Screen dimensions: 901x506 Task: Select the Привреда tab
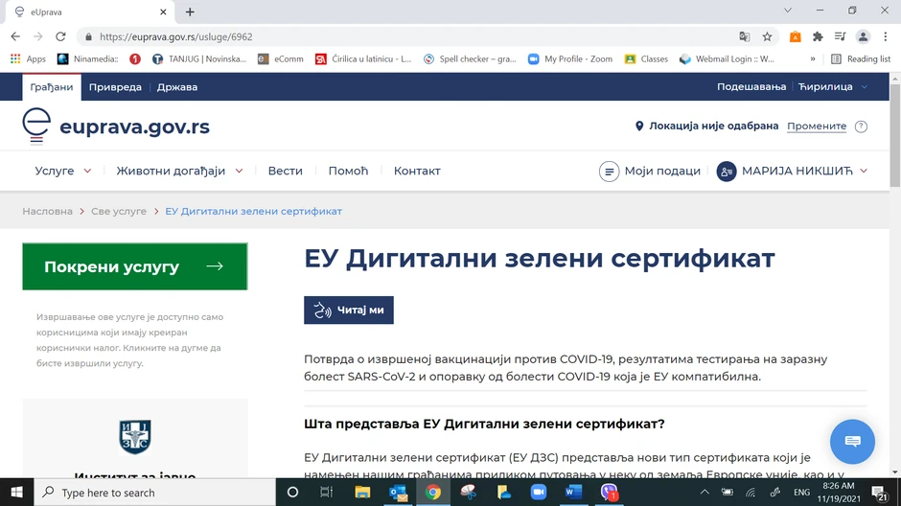(x=115, y=87)
